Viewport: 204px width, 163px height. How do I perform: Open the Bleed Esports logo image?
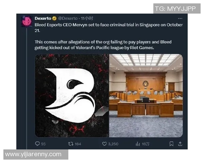[x=72, y=95]
